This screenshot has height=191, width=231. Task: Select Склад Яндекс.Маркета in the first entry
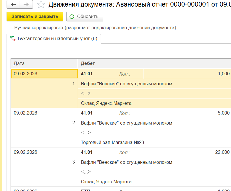106,103
